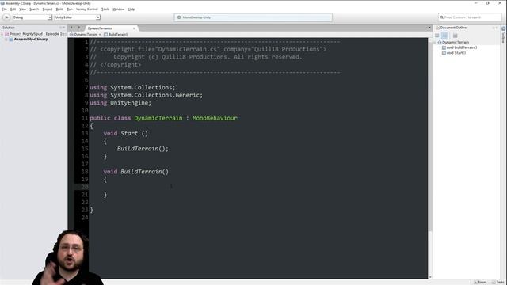Open the File menu

pyautogui.click(x=4, y=9)
